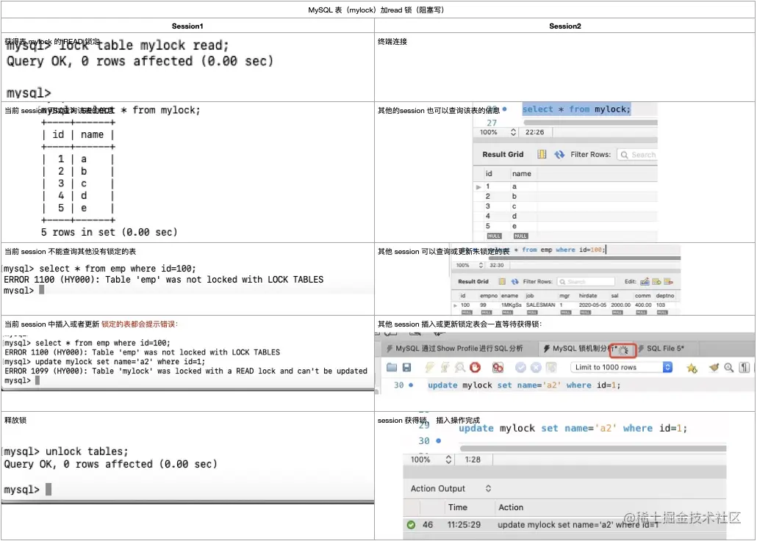Refresh the mylock Result Grid with arrows icon
The image size is (757, 541).
(x=559, y=154)
